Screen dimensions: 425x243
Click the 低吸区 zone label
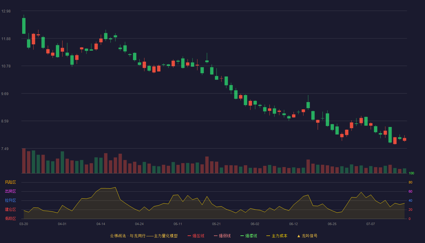10,218
